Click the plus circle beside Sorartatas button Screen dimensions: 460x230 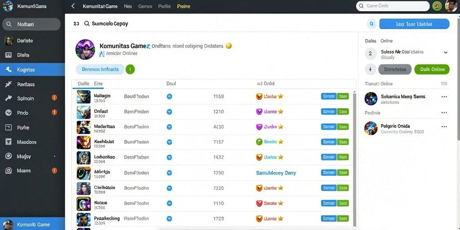pyautogui.click(x=370, y=70)
